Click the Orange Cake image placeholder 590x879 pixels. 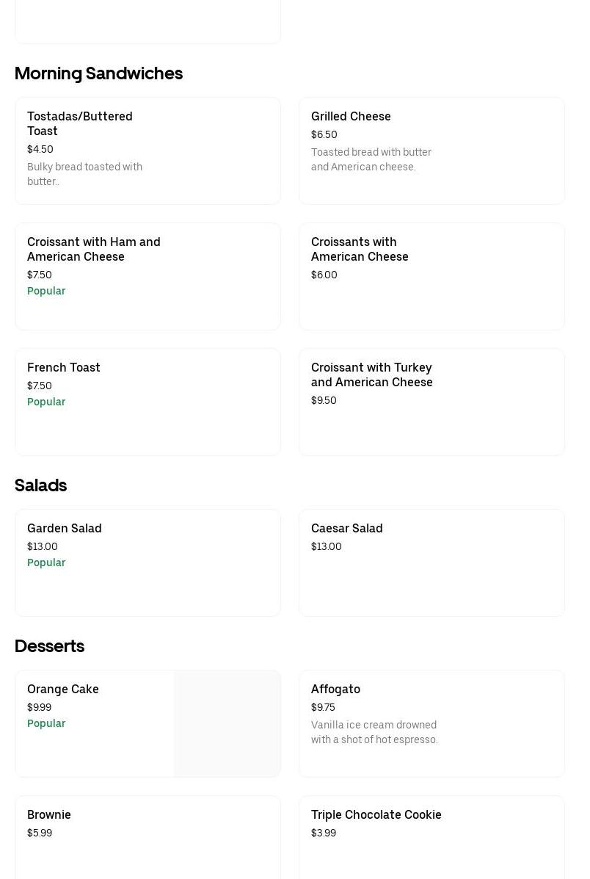pos(227,723)
